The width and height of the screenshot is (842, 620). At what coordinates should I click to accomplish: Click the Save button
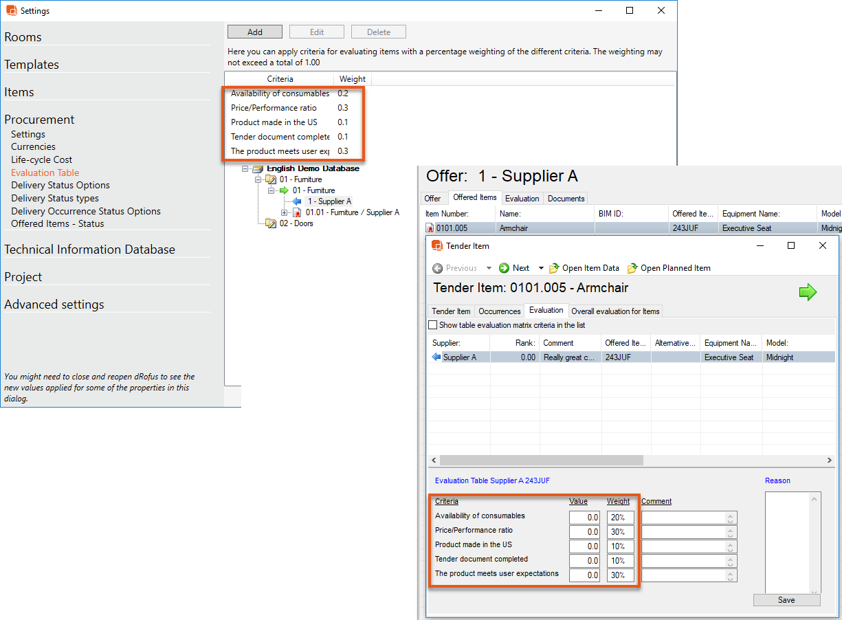786,600
